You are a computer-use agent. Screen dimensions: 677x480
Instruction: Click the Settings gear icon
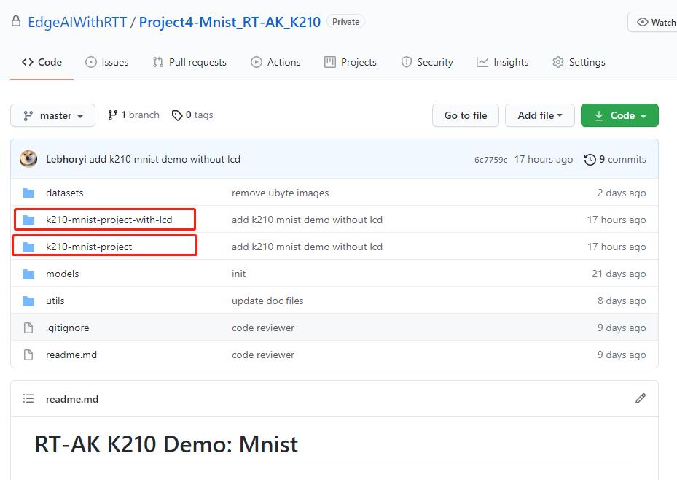tap(557, 62)
